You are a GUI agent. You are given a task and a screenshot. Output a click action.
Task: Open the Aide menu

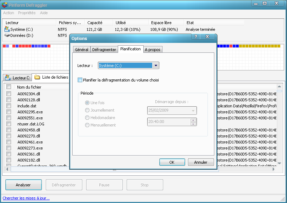tap(44, 13)
